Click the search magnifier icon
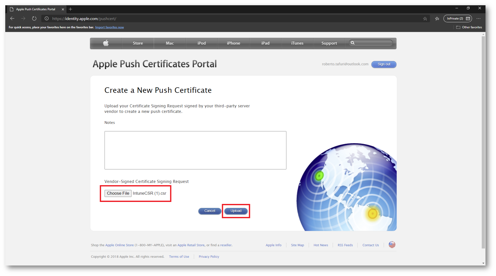The width and height of the screenshot is (496, 276). [352, 43]
